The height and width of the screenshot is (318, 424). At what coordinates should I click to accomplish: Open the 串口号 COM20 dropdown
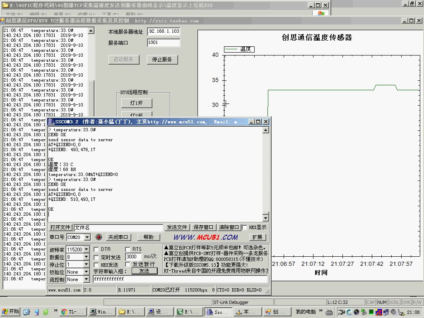click(87, 237)
